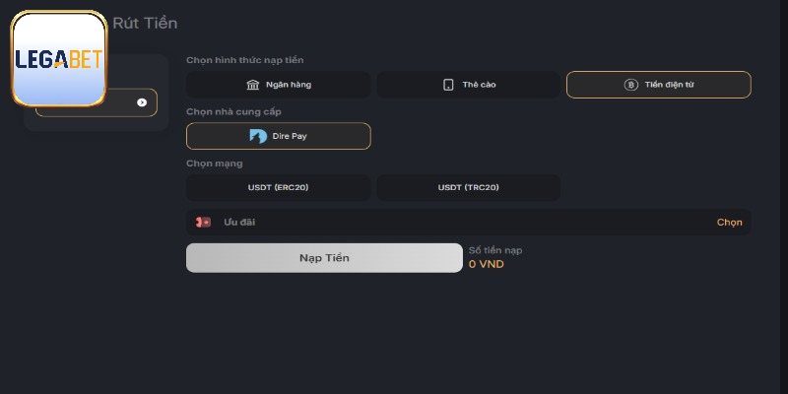This screenshot has height=394, width=788.
Task: Switch to the Rút Tiền tab
Action: pyautogui.click(x=145, y=23)
